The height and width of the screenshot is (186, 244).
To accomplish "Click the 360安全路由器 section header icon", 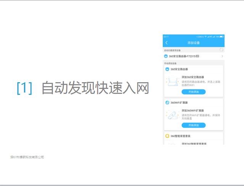I will pos(167,69).
